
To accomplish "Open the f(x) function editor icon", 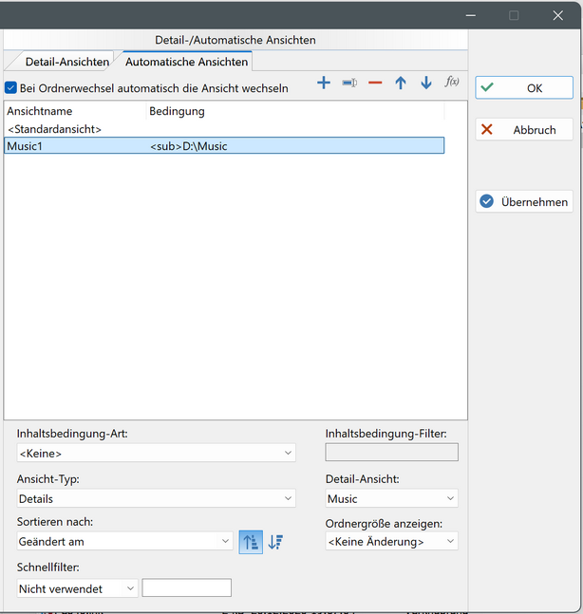I will click(452, 83).
